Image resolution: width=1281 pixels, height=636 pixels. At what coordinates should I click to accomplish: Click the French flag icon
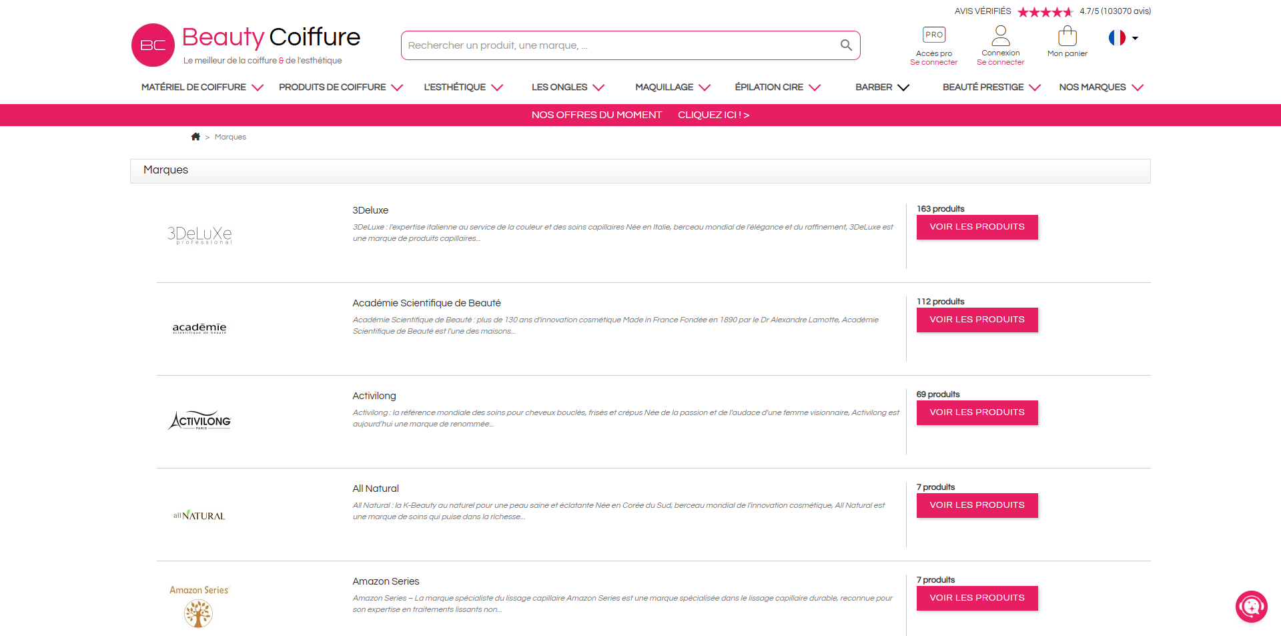click(x=1117, y=38)
